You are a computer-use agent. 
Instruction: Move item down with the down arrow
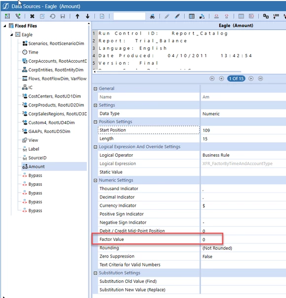point(88,16)
